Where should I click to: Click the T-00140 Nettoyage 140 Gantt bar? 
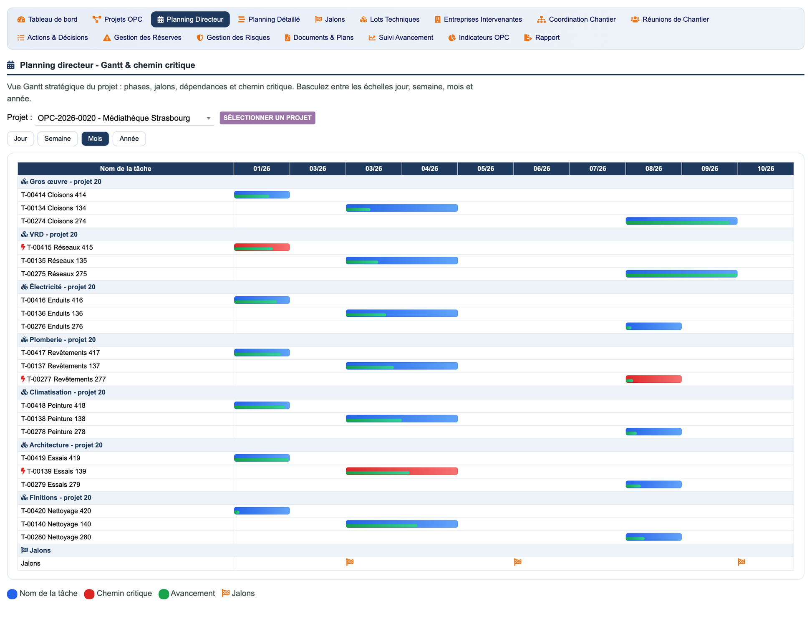point(402,524)
